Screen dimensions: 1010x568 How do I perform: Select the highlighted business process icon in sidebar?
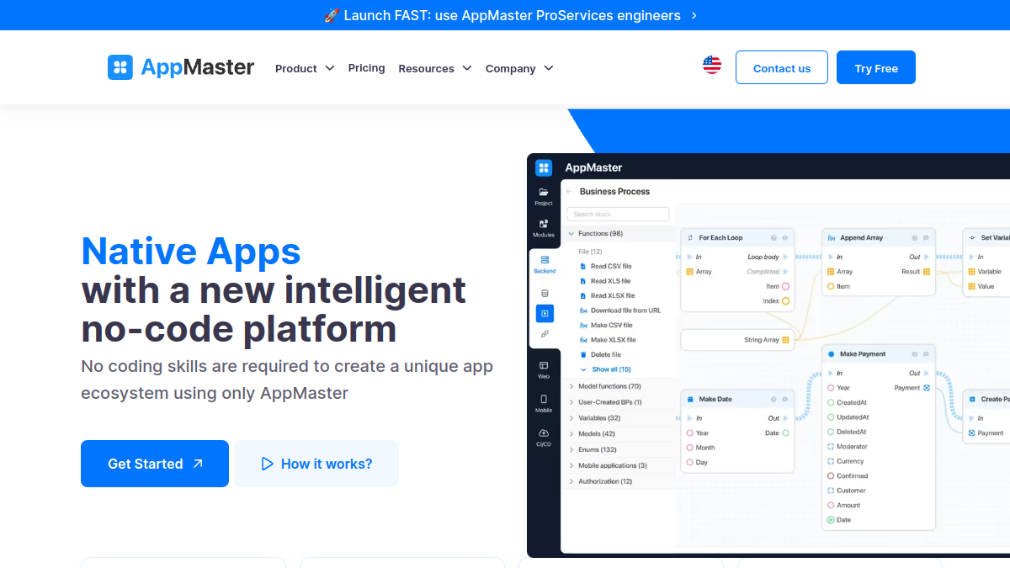pos(545,314)
